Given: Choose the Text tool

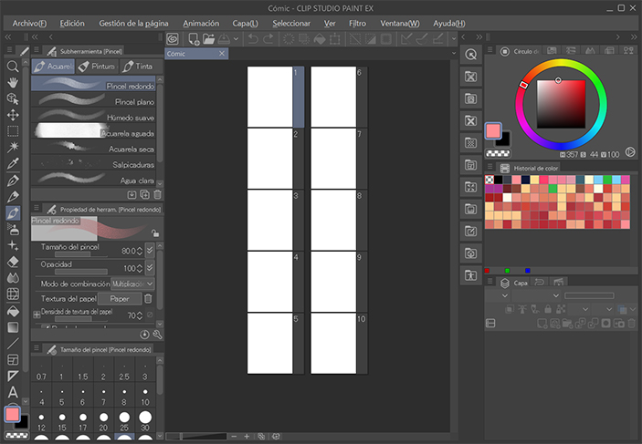Looking at the screenshot, I should 13,392.
